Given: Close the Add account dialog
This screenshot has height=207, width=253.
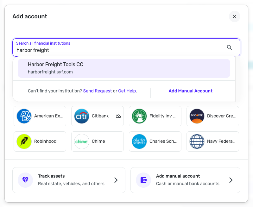Looking at the screenshot, I should point(235,16).
